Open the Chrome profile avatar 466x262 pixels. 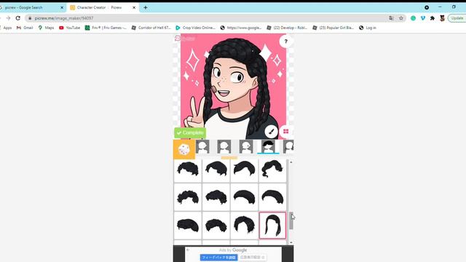tap(442, 18)
